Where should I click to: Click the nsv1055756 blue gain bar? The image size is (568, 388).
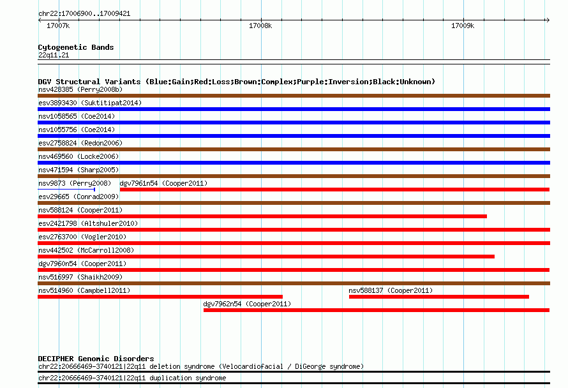pos(294,136)
